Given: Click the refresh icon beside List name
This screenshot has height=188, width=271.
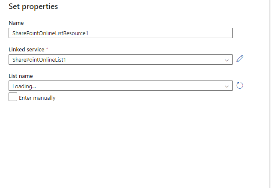Looking at the screenshot, I should click(x=240, y=86).
